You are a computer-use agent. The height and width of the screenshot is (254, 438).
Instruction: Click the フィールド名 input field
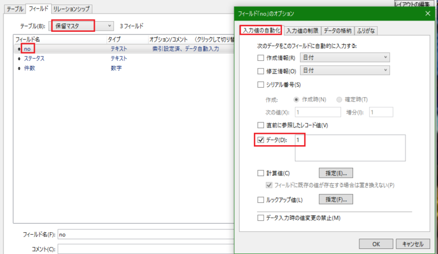tap(146, 235)
